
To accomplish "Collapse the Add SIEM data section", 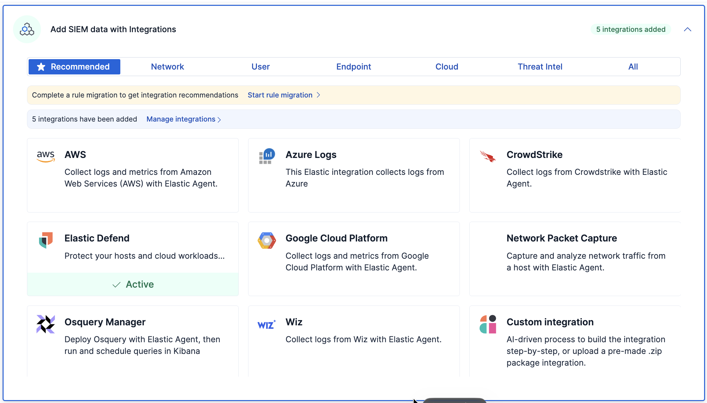I will (687, 29).
